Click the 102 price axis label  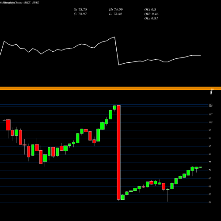tap(211, 122)
